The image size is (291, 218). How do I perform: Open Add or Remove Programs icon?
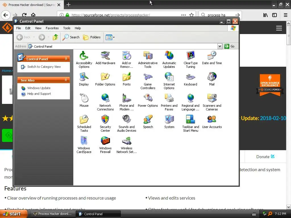point(126,60)
